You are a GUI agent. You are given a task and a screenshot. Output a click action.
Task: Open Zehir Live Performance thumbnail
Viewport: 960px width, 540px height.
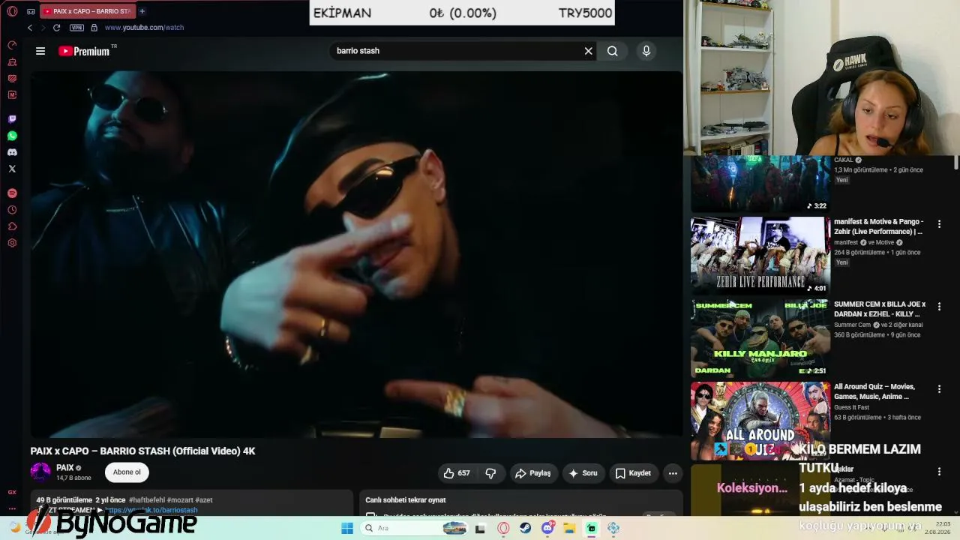760,256
